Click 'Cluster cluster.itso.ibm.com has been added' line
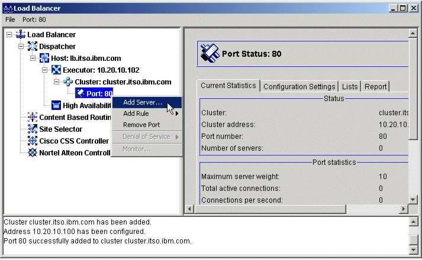 click(78, 222)
